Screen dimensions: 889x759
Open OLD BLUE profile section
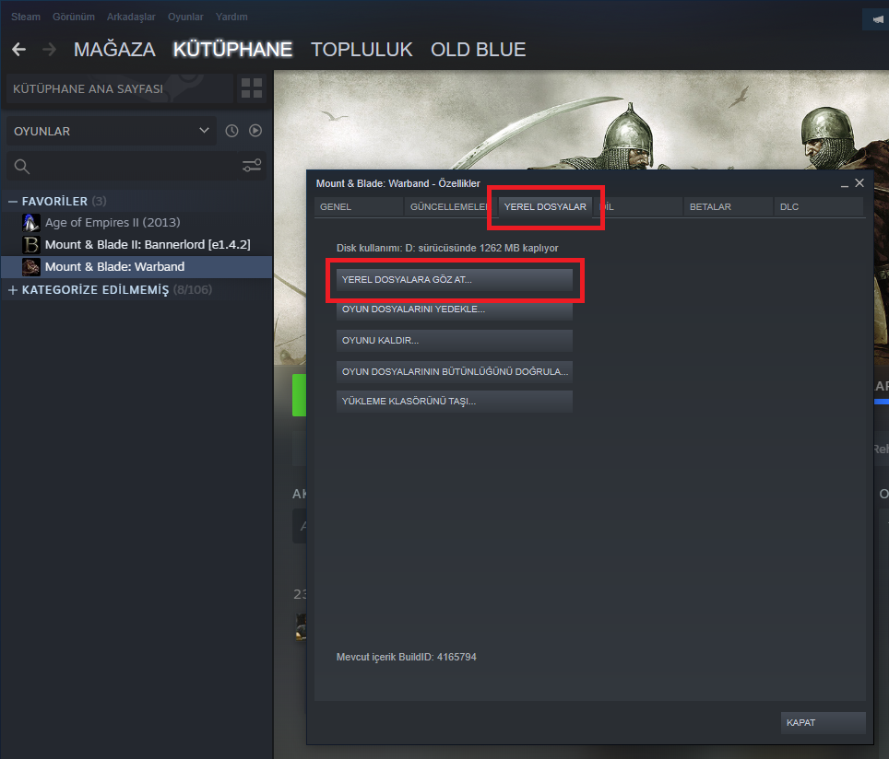tap(478, 49)
